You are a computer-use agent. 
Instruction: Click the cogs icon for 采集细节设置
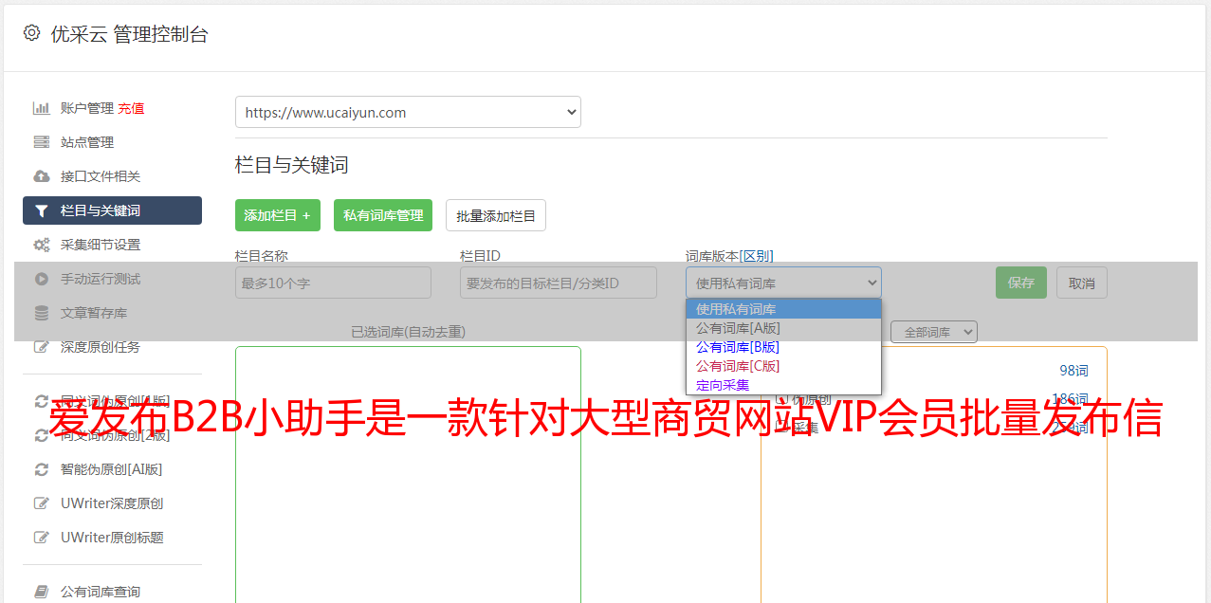(41, 245)
